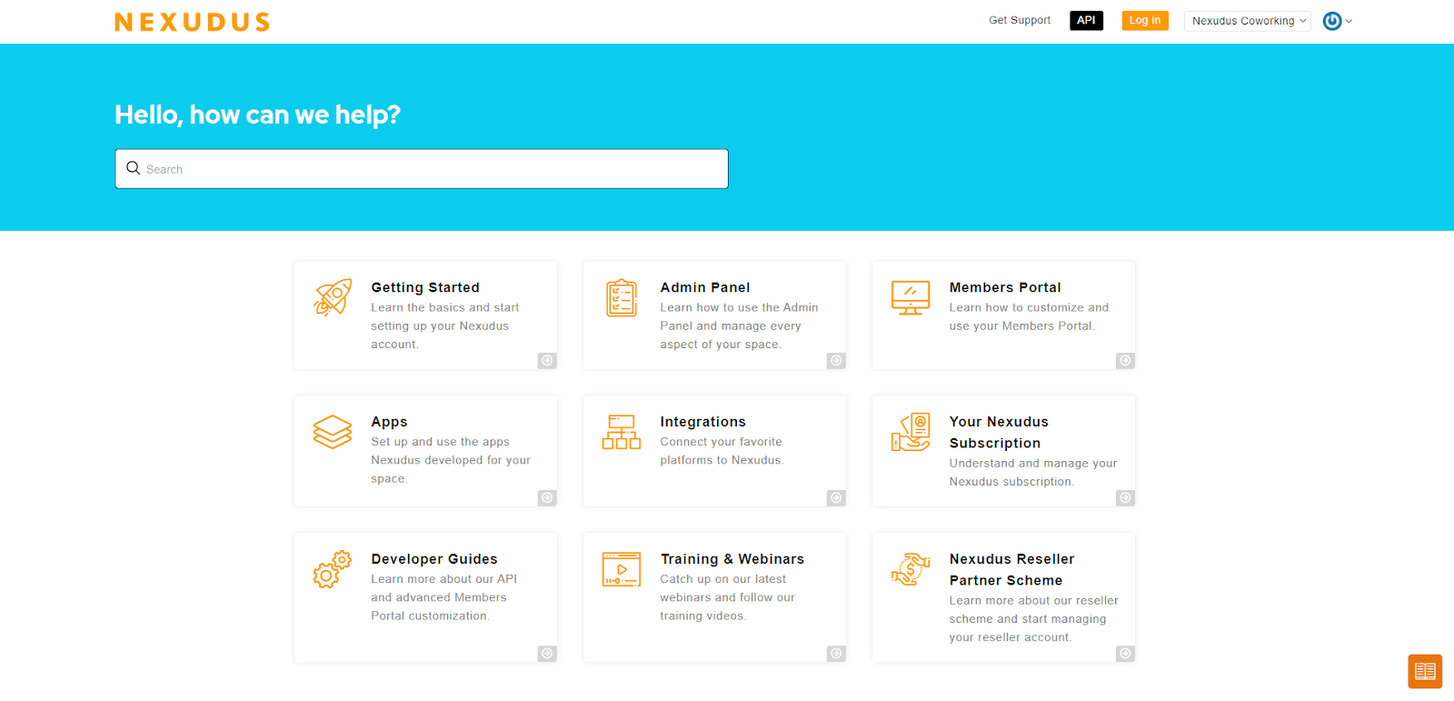Click 'Catch up on our latest' text
1454x701 pixels.
(x=723, y=579)
